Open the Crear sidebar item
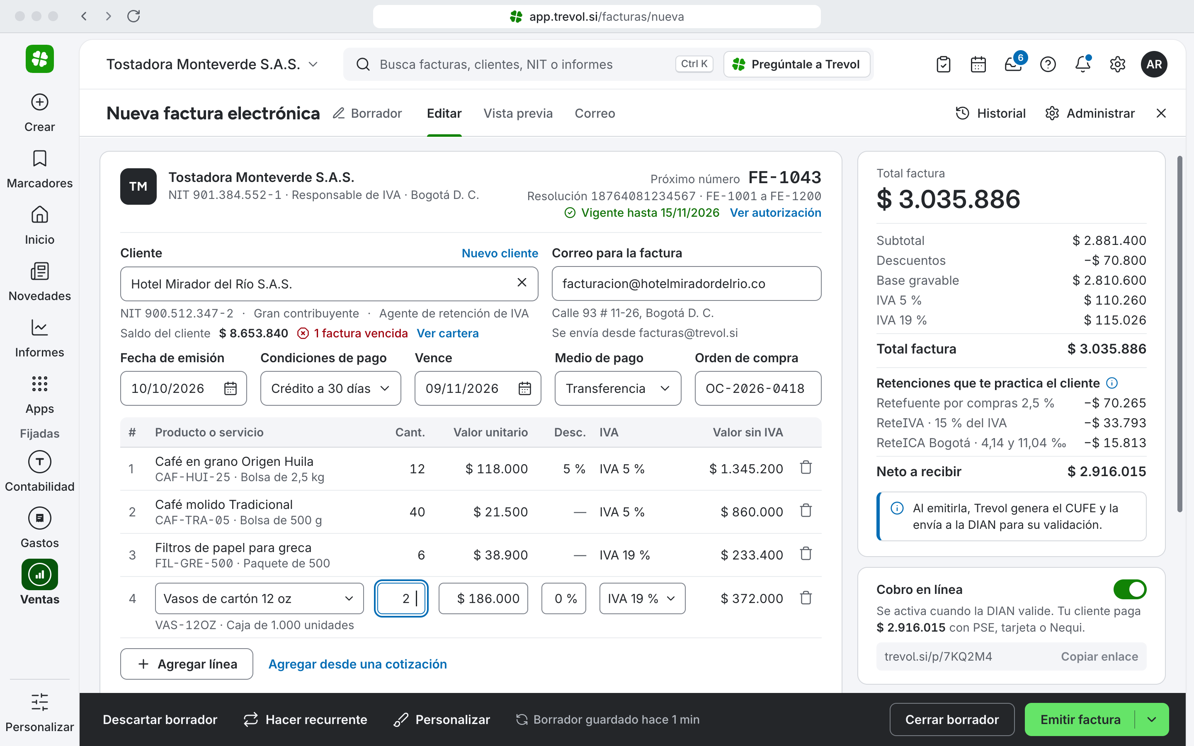Image resolution: width=1194 pixels, height=746 pixels. [x=39, y=112]
